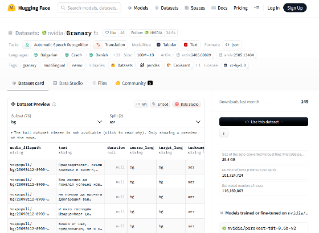Click the Automatic Speech Recognition task icon
This screenshot has height=233, width=319.
[x=27, y=45]
